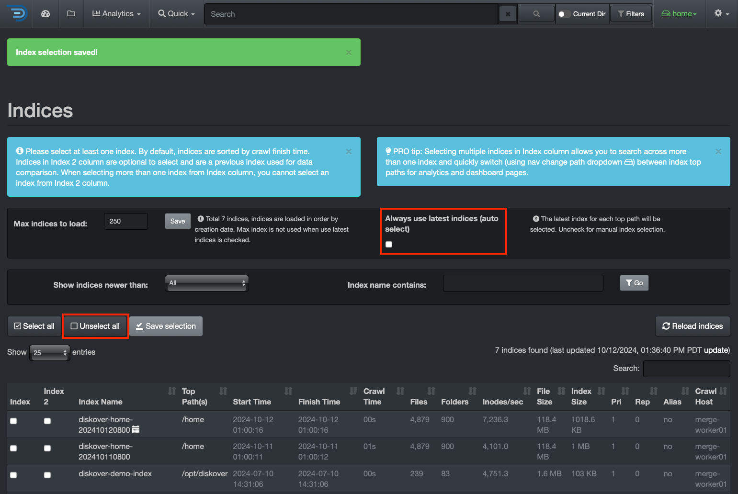The width and height of the screenshot is (738, 494).
Task: Click the stepper arrows on the entries selector
Action: (x=65, y=353)
